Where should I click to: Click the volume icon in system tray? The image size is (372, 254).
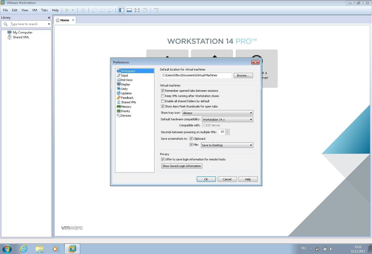pos(332,249)
